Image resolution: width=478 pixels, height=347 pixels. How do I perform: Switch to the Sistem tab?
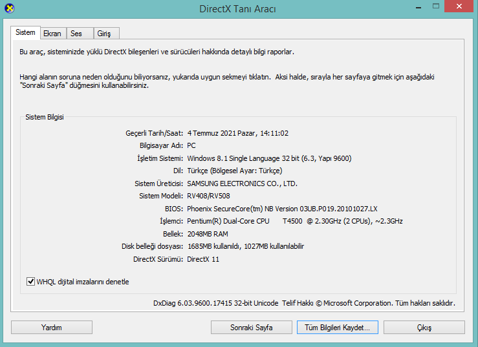25,32
